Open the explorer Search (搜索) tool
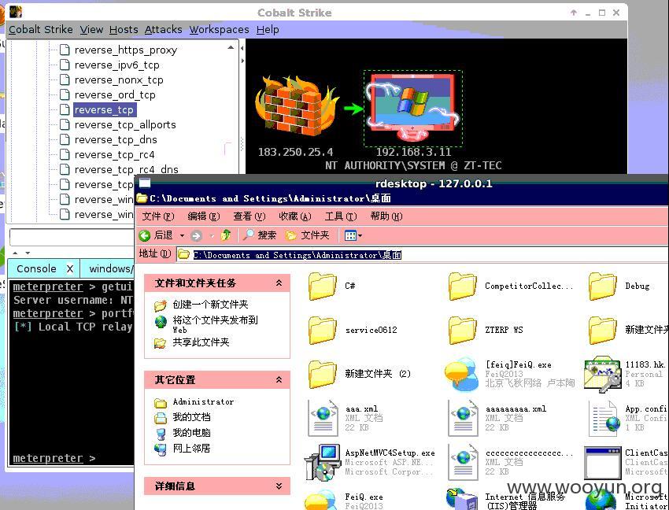Screen dimensions: 669x510 (260, 235)
